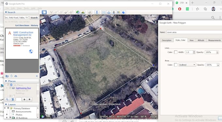
Task: Click the History link
Action: (x=34, y=25)
